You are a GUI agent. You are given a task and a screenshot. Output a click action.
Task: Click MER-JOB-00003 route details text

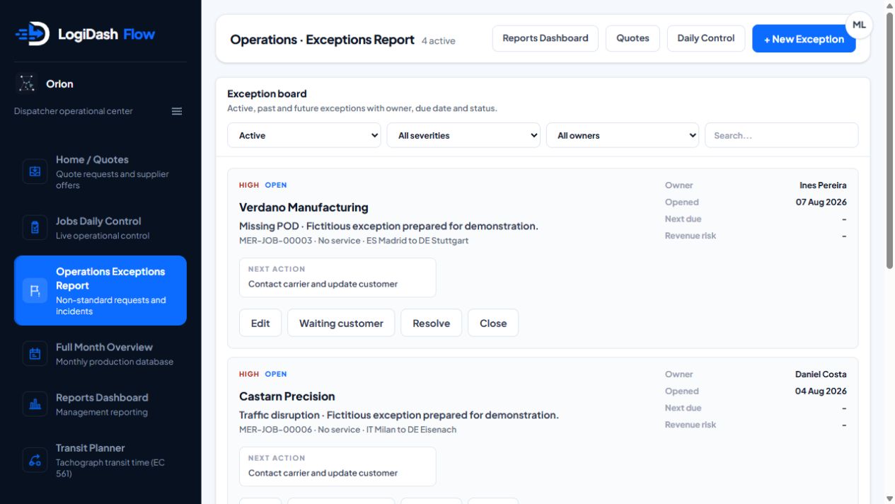[x=354, y=241]
